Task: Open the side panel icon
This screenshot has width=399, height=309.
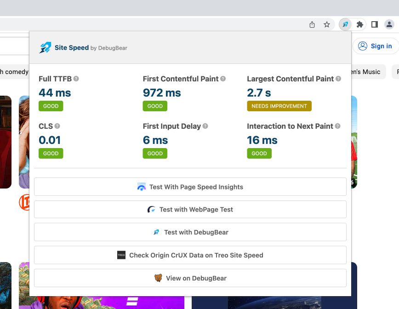Action: click(x=374, y=24)
